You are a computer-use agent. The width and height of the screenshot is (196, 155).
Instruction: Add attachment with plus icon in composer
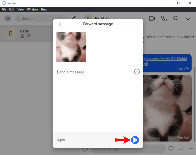point(191,149)
